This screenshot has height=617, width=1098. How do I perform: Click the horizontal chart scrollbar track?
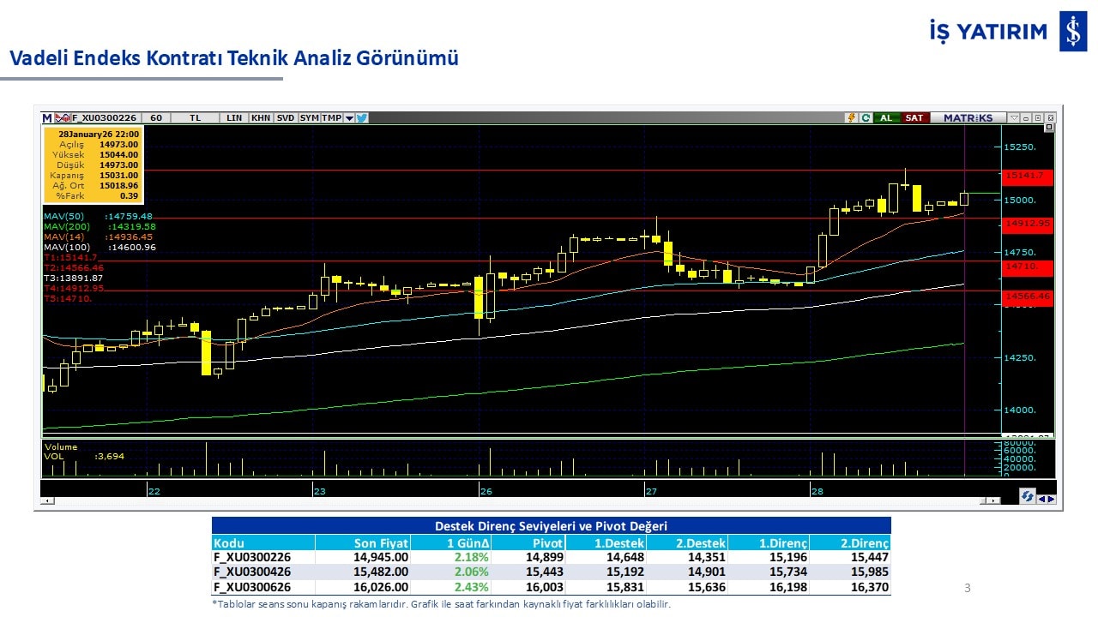point(515,500)
